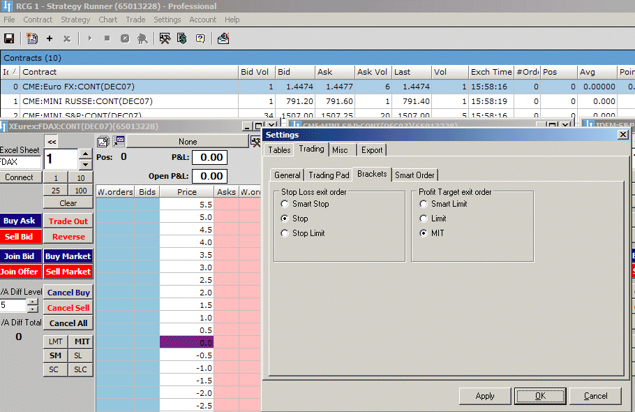Viewport: 635px width, 412px height.
Task: Click the chart windows icon in FDAX pad
Action: tap(103, 141)
